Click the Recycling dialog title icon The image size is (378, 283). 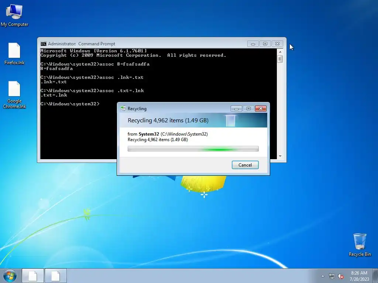(x=123, y=109)
